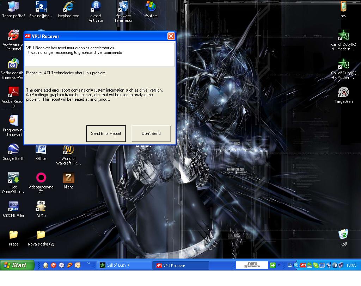Select the Práce folder icon
361x286 pixels.
[14, 238]
